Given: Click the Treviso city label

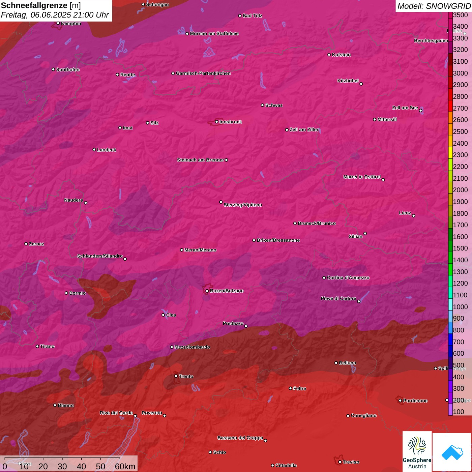Looking at the screenshot, I should [x=351, y=462].
